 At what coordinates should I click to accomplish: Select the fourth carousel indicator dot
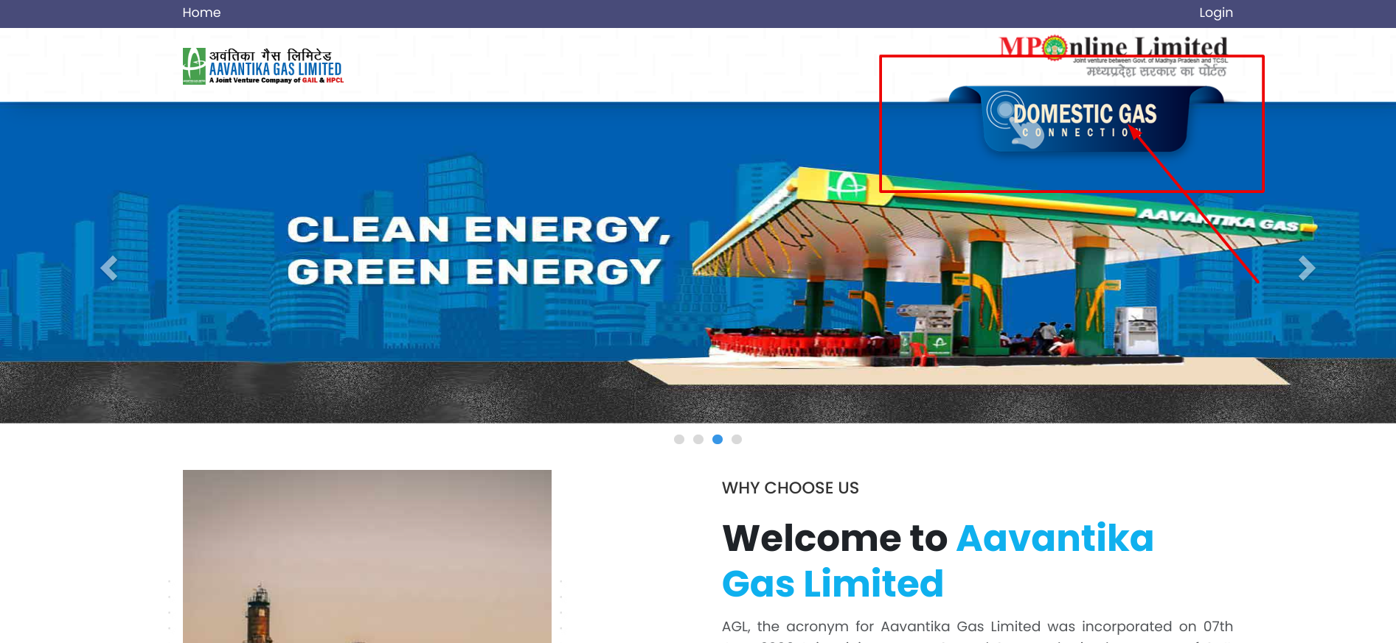(x=737, y=439)
